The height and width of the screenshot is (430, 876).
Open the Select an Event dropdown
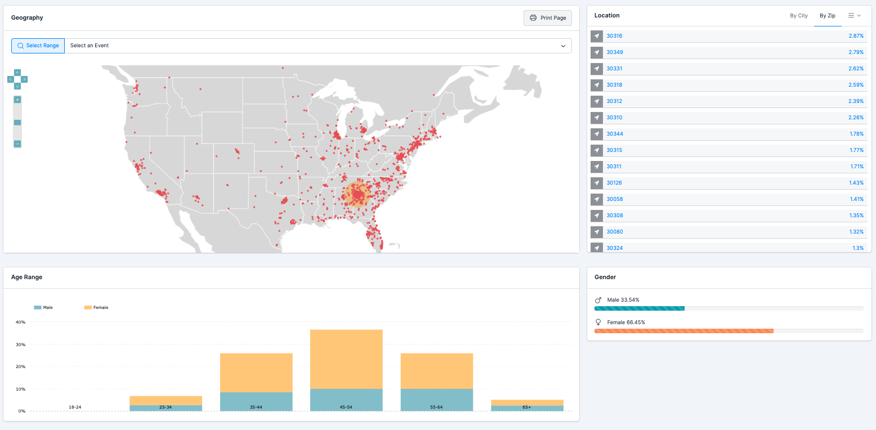click(x=318, y=46)
